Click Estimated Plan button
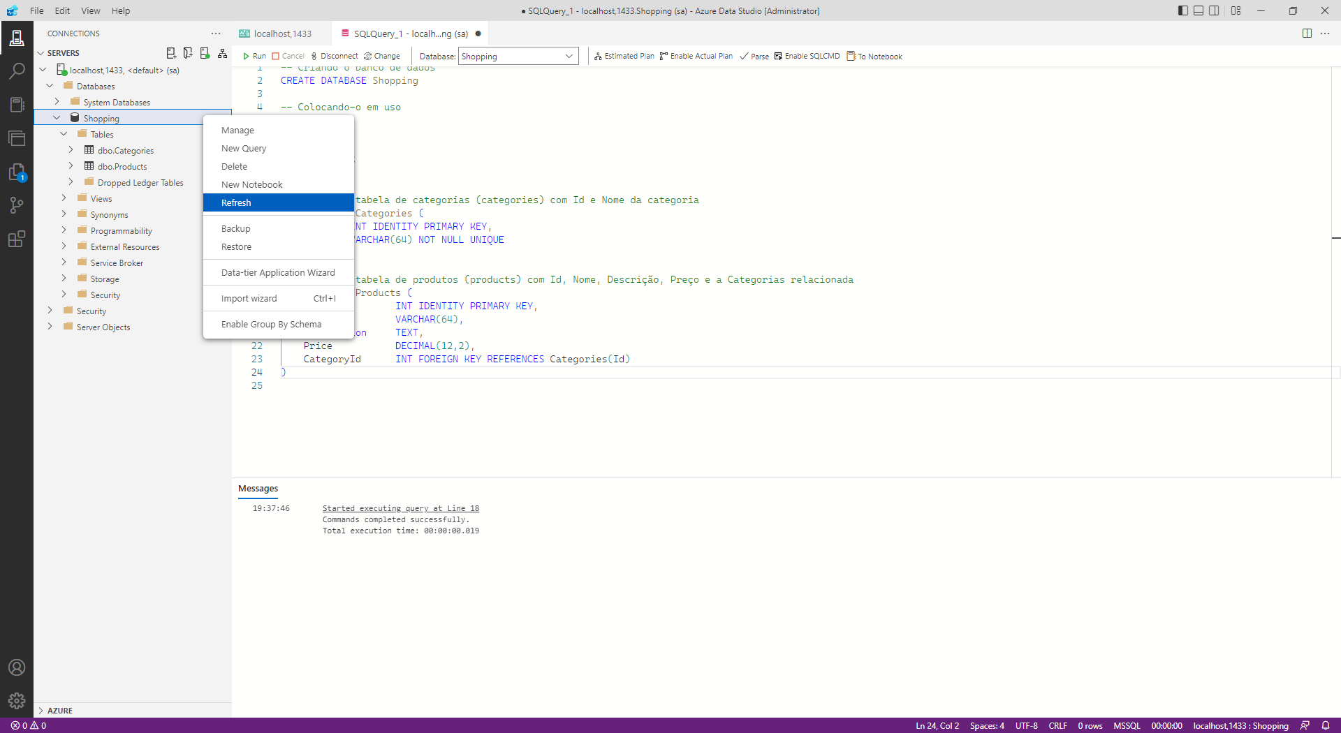The image size is (1341, 733). pos(624,56)
